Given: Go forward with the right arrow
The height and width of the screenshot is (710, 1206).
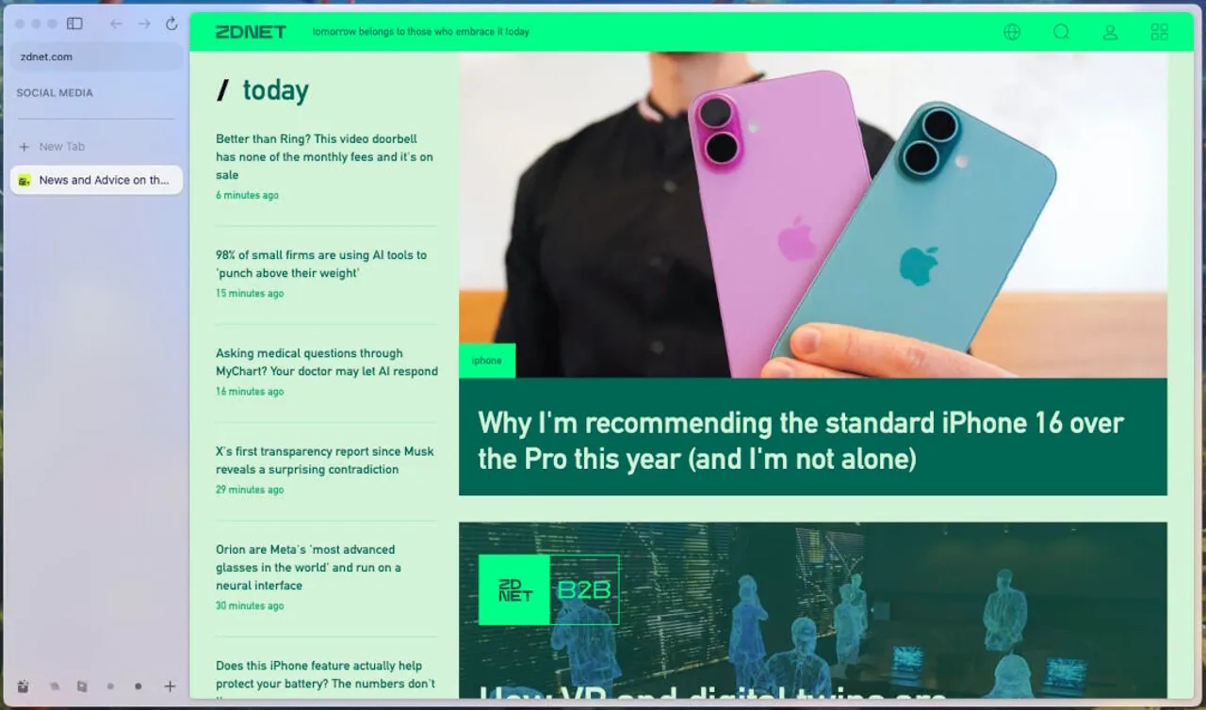Looking at the screenshot, I should coord(144,24).
